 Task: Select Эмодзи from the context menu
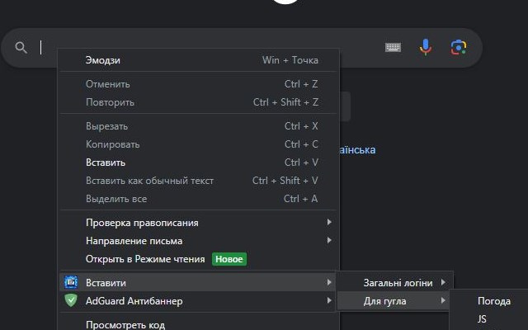pyautogui.click(x=103, y=60)
